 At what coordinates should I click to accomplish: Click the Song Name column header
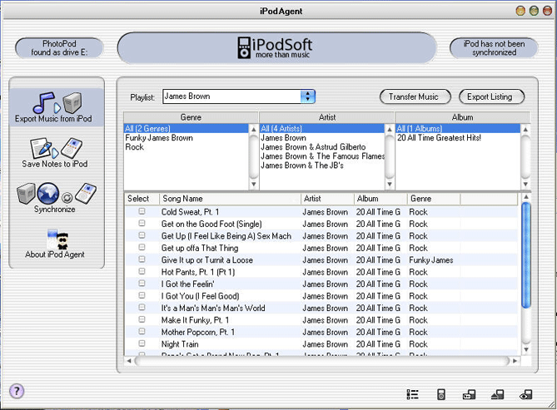pyautogui.click(x=230, y=199)
